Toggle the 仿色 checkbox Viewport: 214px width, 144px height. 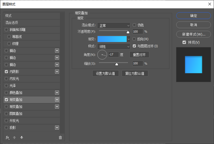134,25
